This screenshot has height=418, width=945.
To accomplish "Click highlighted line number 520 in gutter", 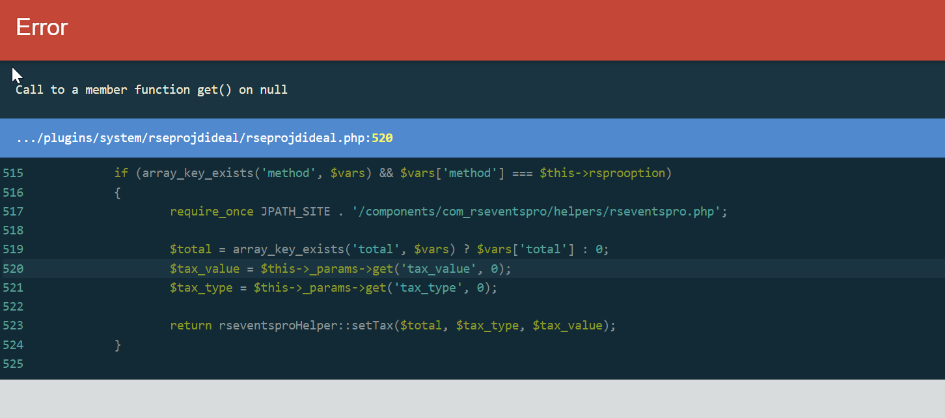I will pyautogui.click(x=13, y=268).
